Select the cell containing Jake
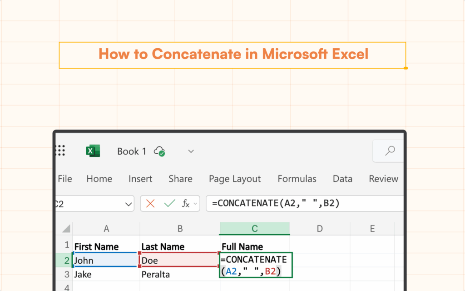 tap(106, 274)
